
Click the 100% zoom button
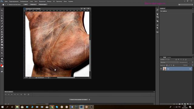coord(26,5)
